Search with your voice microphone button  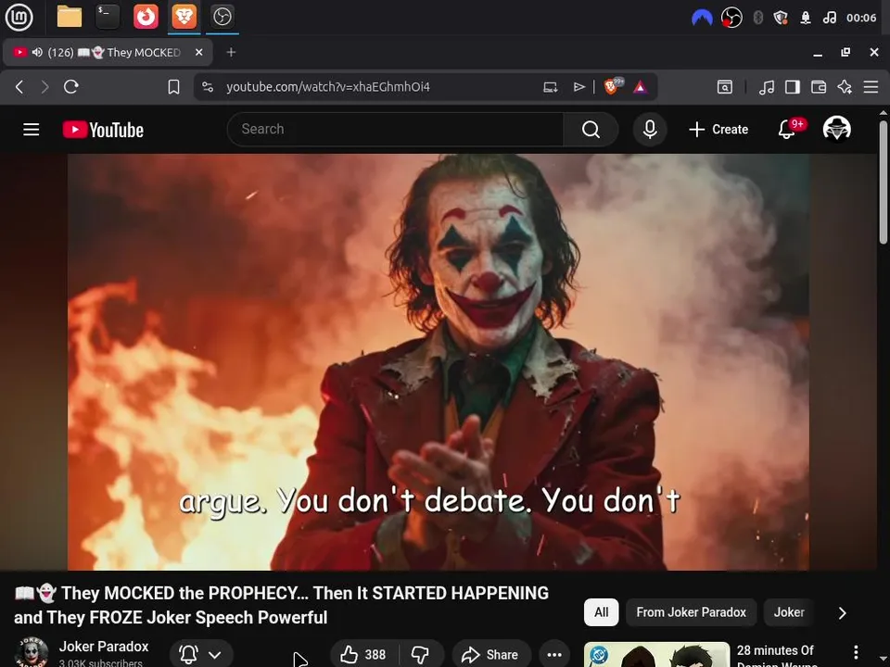[650, 130]
